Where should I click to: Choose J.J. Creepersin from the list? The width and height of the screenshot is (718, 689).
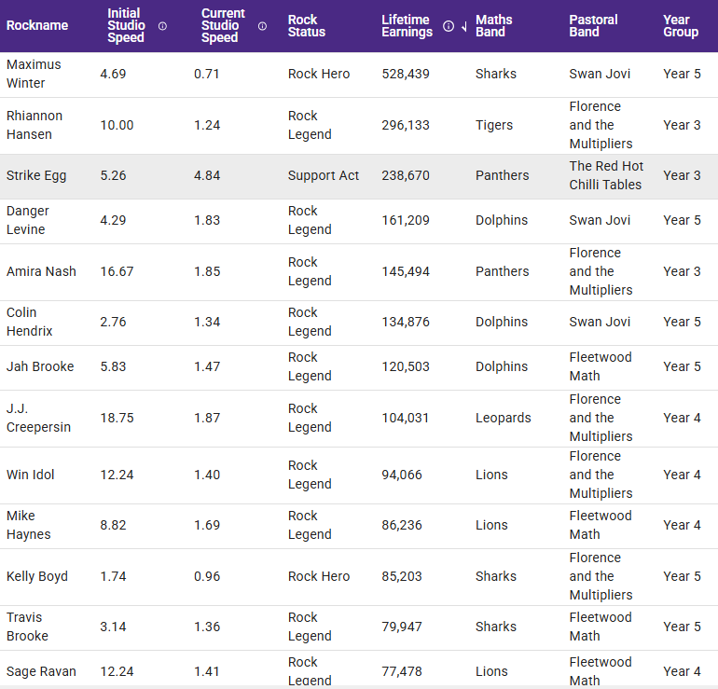[38, 418]
